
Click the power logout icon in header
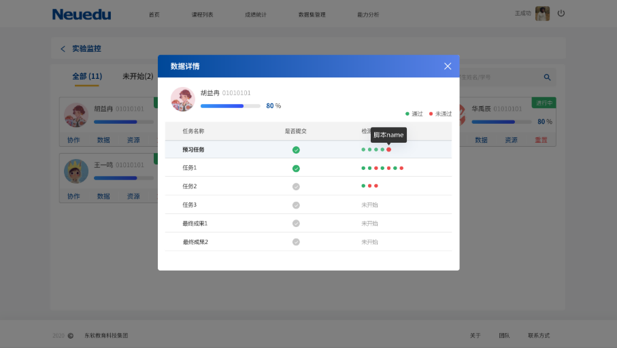561,13
